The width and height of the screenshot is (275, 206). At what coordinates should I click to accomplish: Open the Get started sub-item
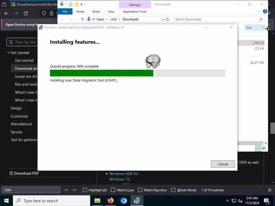click(x=24, y=60)
